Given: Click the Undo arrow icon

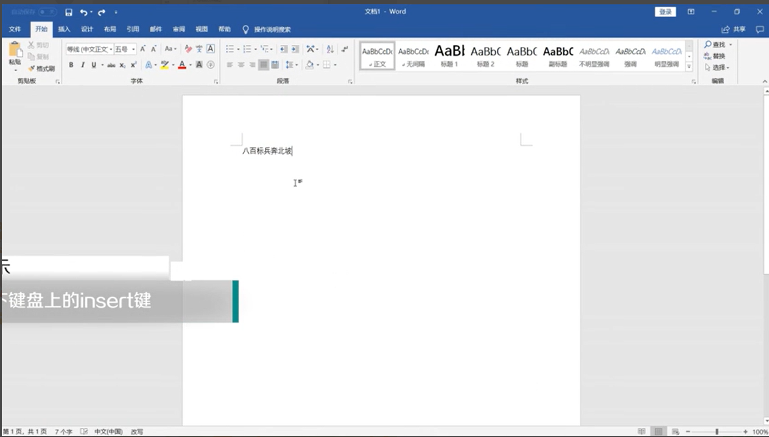Looking at the screenshot, I should point(83,12).
